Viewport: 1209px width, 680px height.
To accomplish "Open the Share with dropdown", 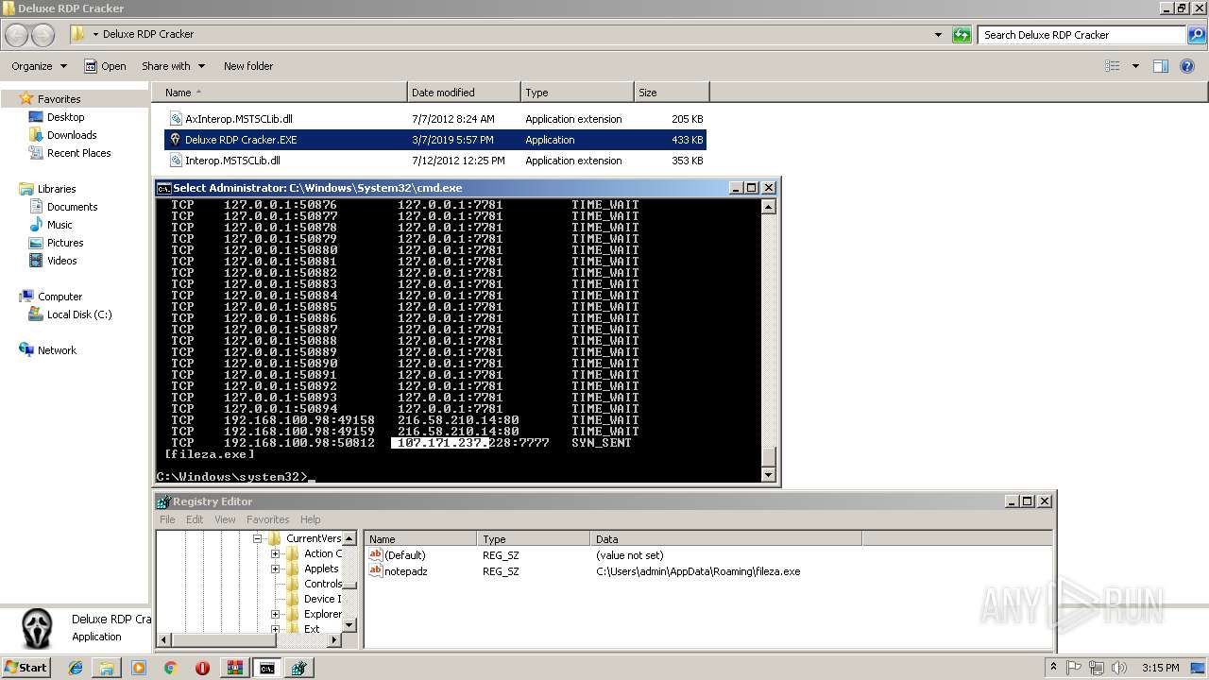I will pyautogui.click(x=173, y=66).
